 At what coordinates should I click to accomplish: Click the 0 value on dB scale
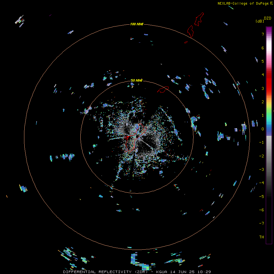(x=263, y=129)
